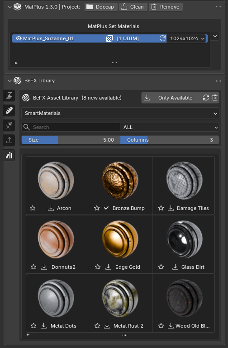The height and width of the screenshot is (348, 228).
Task: Collapse the MatPlus panel header arrow
Action: pos(9,7)
